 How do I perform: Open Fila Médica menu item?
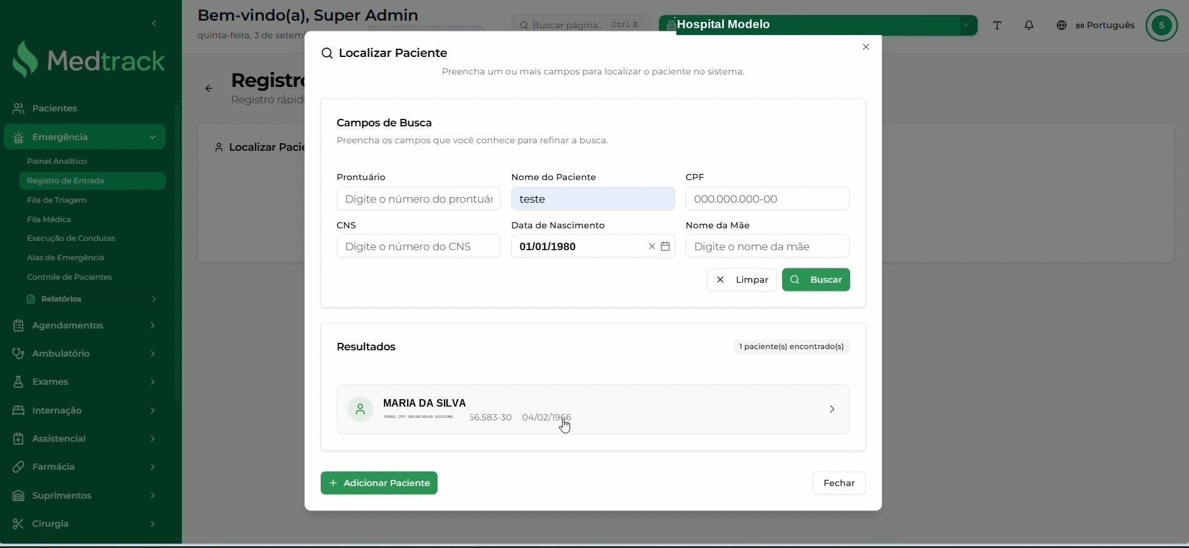click(49, 220)
